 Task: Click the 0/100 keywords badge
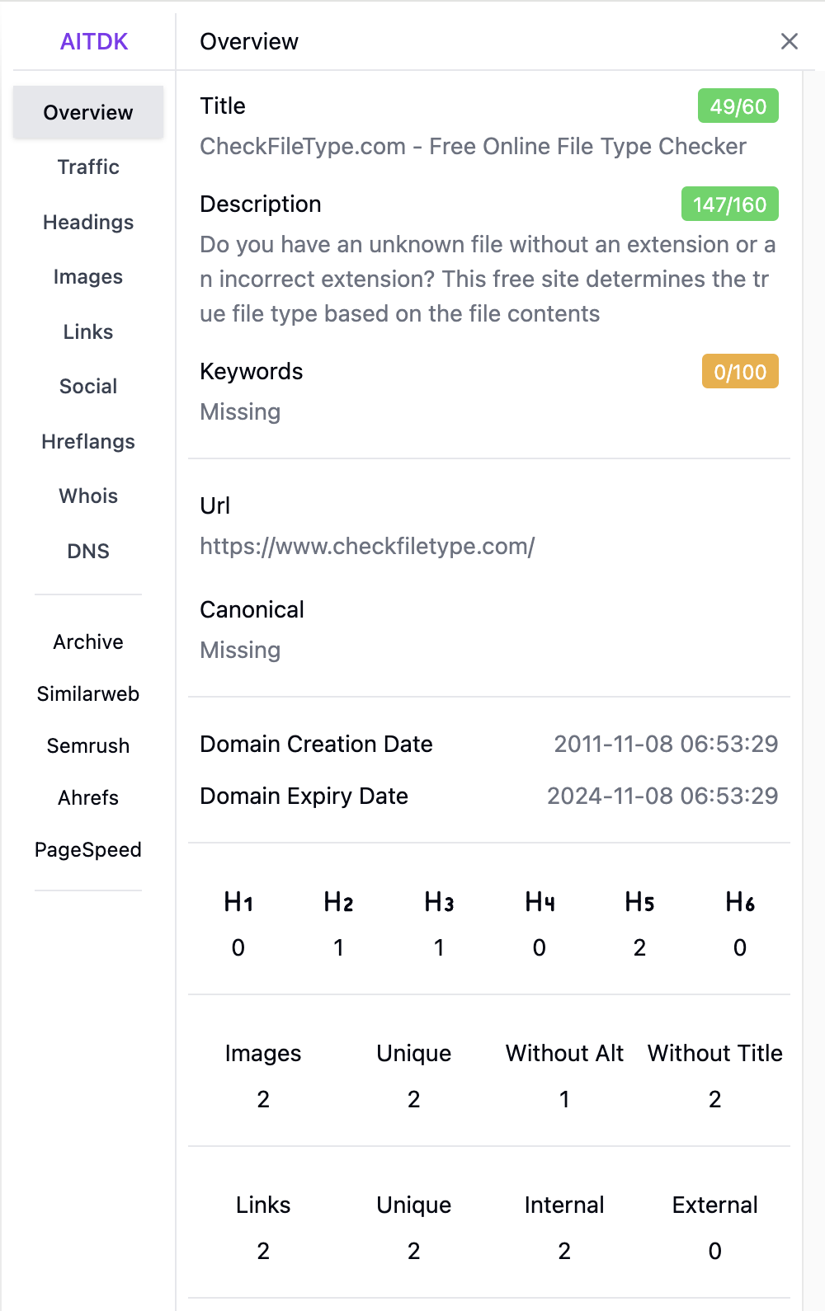tap(739, 372)
